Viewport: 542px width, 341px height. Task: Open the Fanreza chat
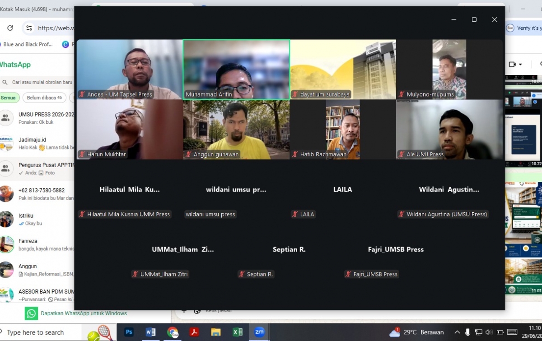[x=37, y=245]
